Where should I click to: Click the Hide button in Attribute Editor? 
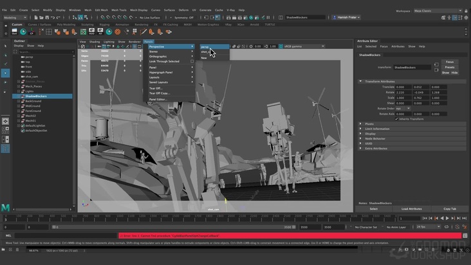pyautogui.click(x=455, y=73)
